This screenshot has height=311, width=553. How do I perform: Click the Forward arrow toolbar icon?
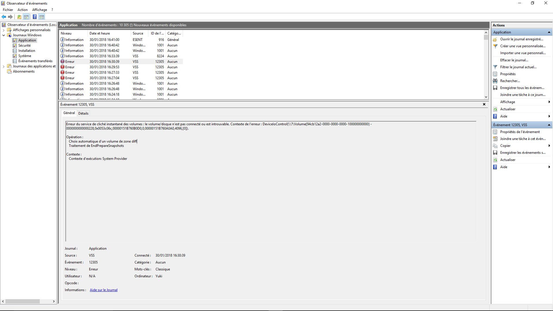pyautogui.click(x=10, y=17)
